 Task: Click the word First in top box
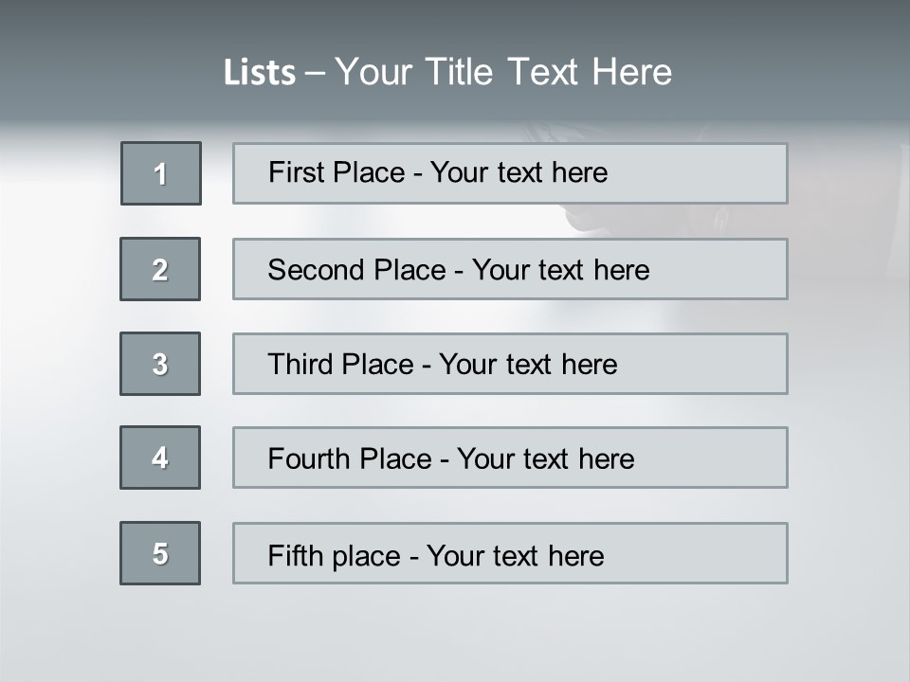296,172
